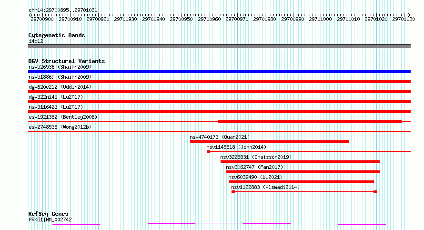Click the nsv3062747 (Fan2017) label
Screen dimensions: 424x230
(254, 167)
